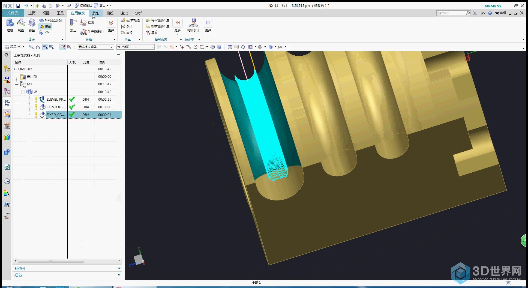The height and width of the screenshot is (288, 528).
Task: Open 整个装配 selection scope dropdown
Action: [x=135, y=47]
